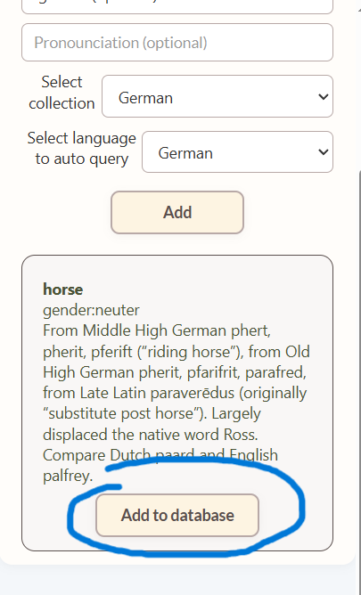Image resolution: width=361 pixels, height=595 pixels.
Task: Click the 'gender:neuter' line
Action: pos(91,310)
